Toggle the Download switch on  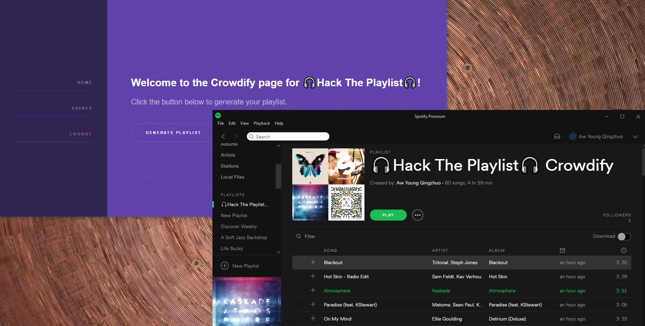point(624,236)
